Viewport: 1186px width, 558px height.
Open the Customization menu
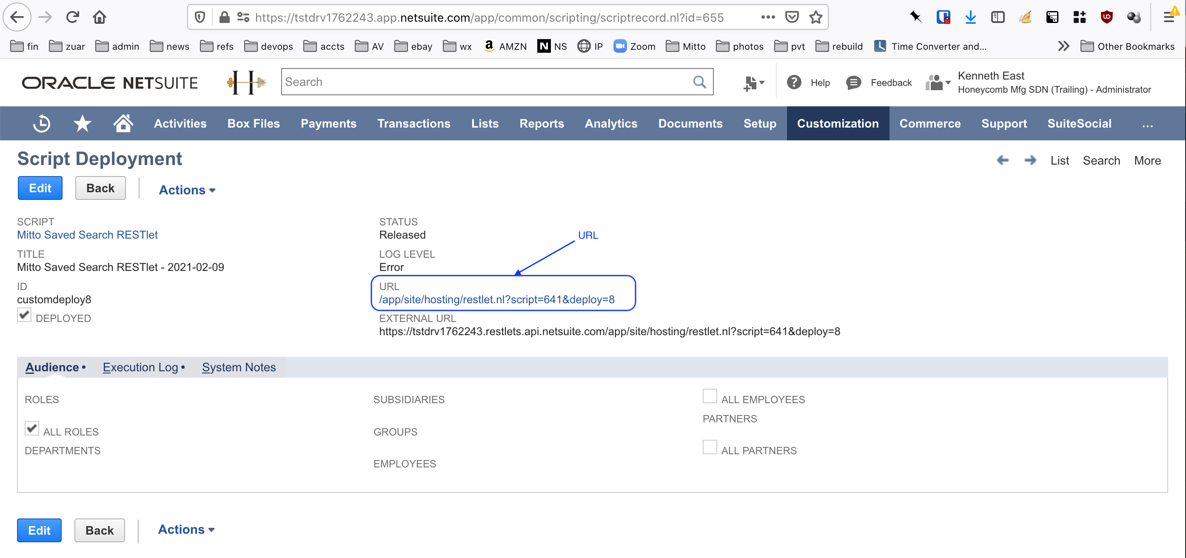pos(838,123)
